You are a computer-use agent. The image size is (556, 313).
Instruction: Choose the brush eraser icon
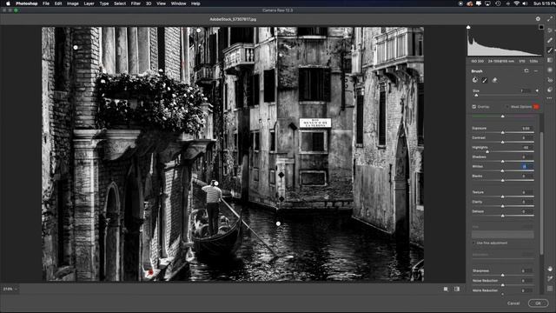pos(494,80)
